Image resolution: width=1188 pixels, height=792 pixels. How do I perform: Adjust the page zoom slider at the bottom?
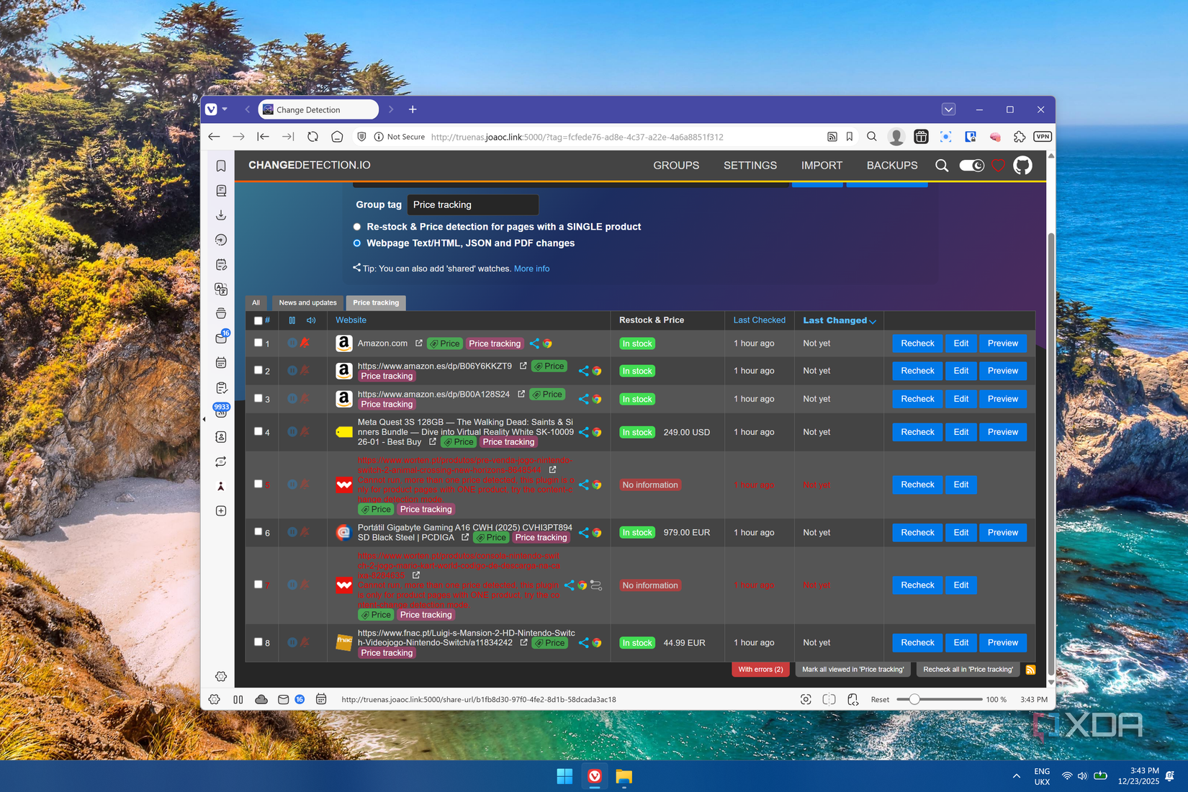(914, 699)
